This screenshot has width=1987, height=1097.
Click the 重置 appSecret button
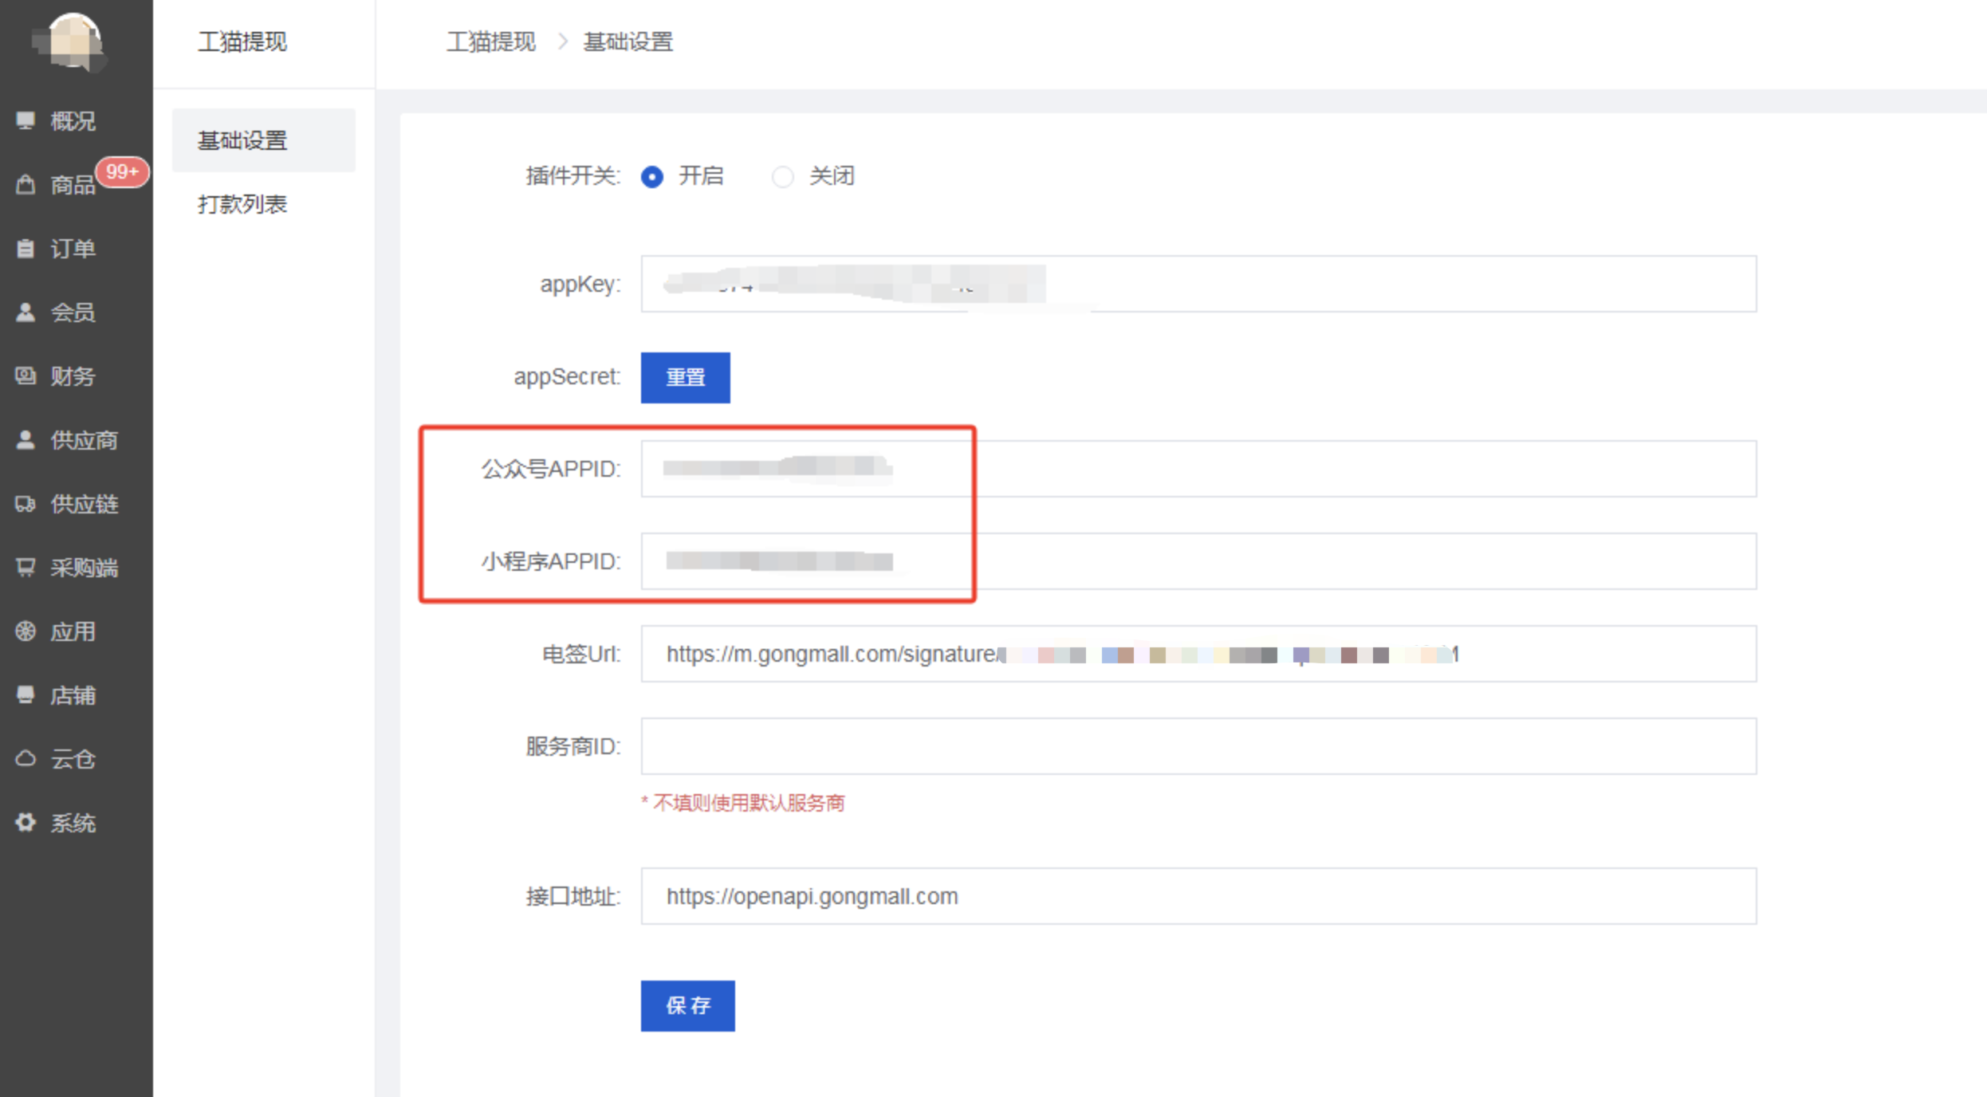[685, 377]
